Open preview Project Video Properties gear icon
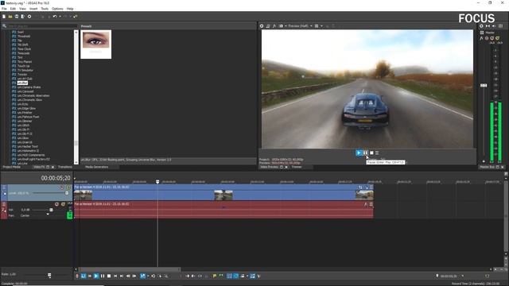This screenshot has height=286, width=509. [x=262, y=26]
